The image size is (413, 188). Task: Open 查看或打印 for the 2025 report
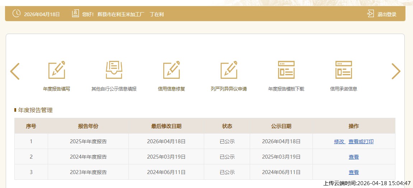click(361, 141)
